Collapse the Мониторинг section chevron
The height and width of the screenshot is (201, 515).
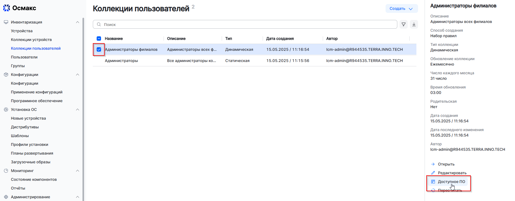[78, 171]
